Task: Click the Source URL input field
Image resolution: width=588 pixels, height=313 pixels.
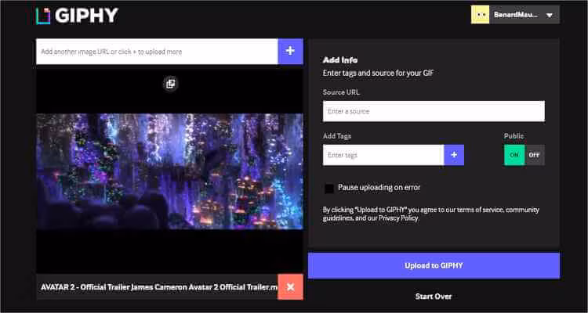Action: coord(434,111)
